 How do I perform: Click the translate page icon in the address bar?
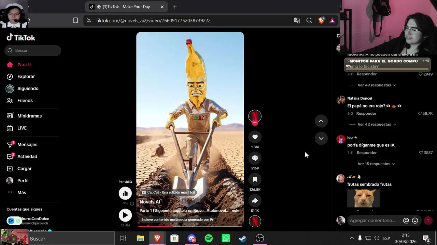(297, 20)
